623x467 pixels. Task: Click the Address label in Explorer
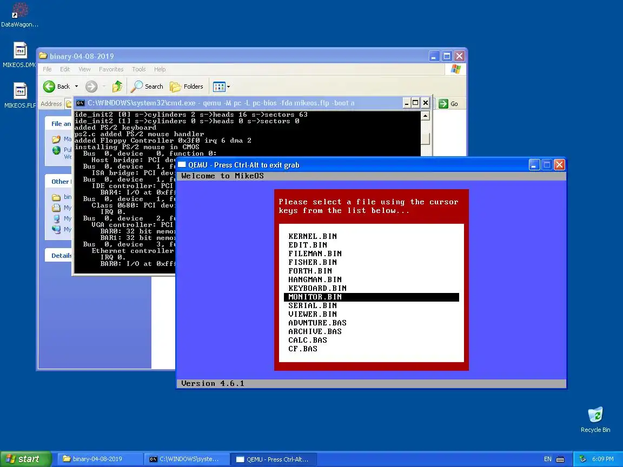[x=51, y=104]
